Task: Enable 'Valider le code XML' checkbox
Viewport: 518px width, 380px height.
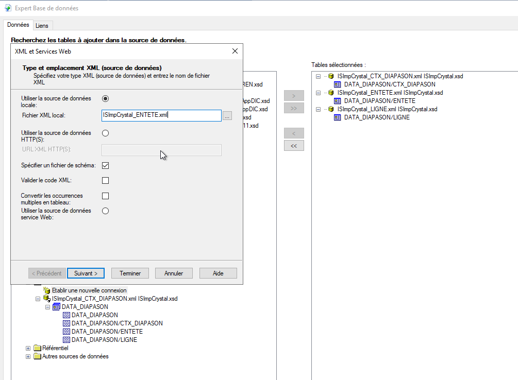Action: [106, 180]
